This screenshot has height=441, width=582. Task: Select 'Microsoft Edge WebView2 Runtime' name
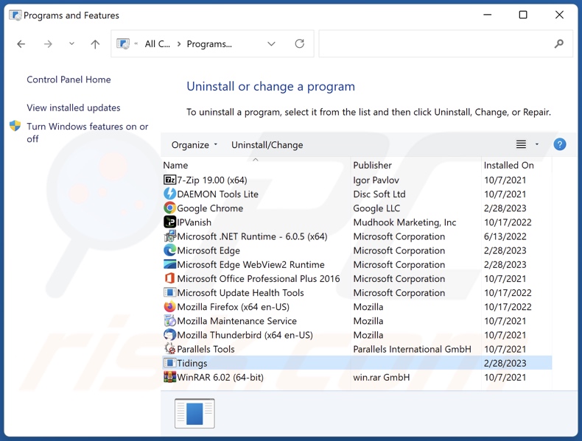click(x=251, y=264)
